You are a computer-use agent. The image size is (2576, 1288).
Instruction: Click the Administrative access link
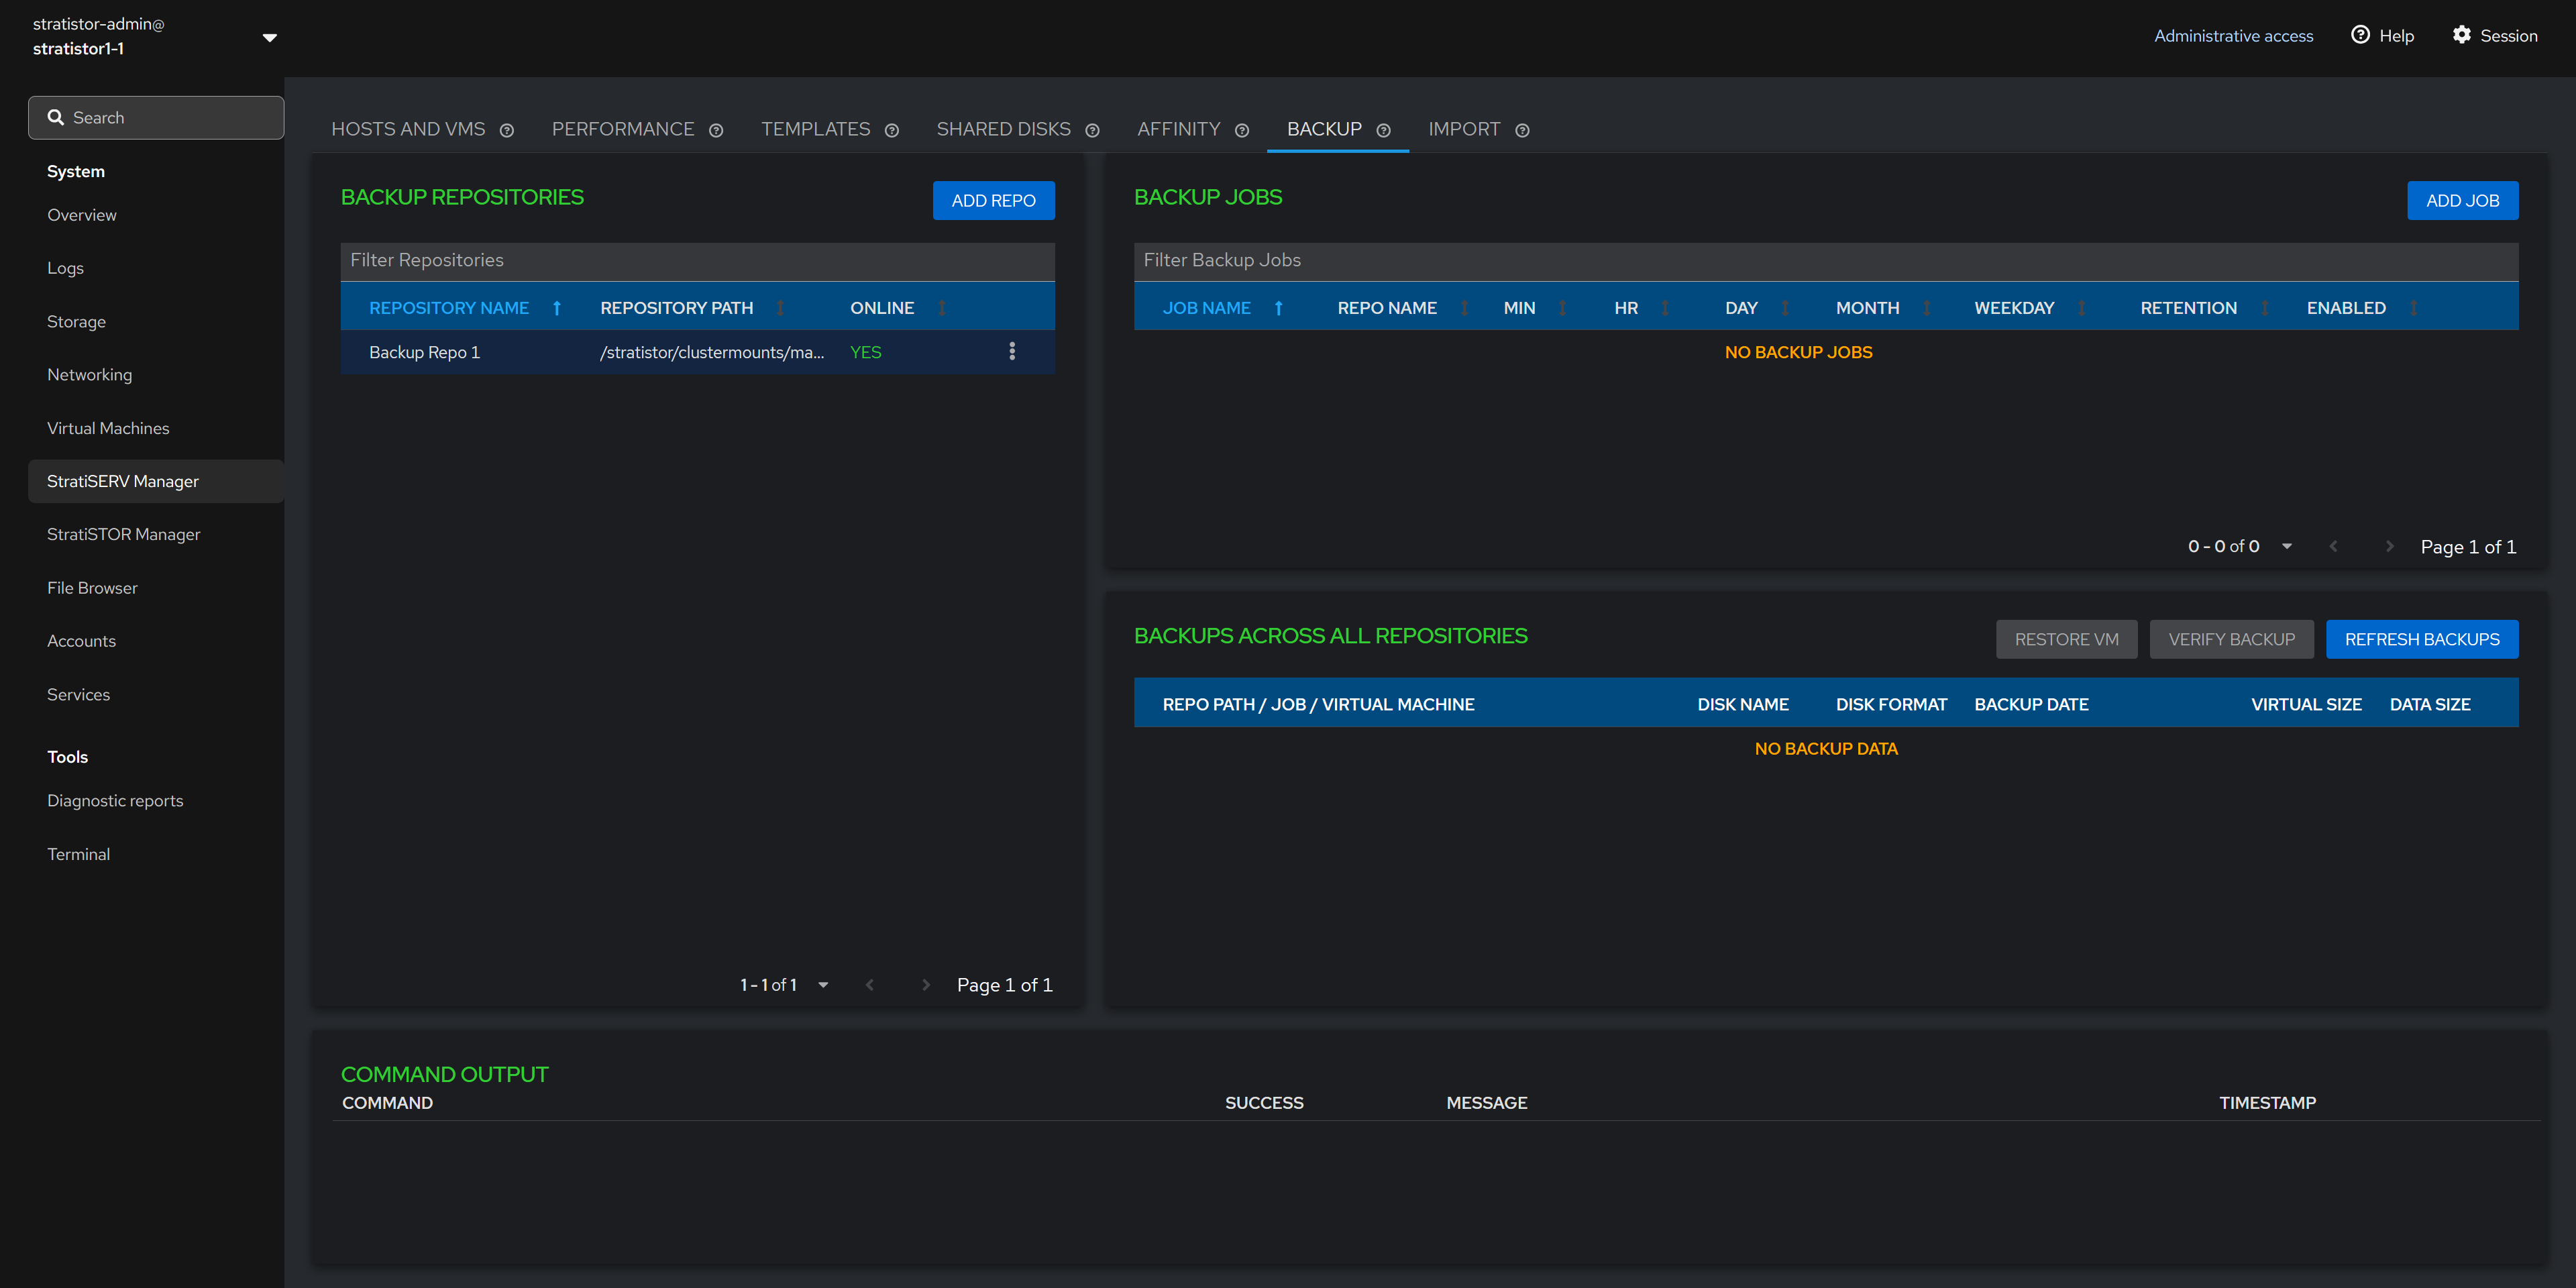(2233, 36)
